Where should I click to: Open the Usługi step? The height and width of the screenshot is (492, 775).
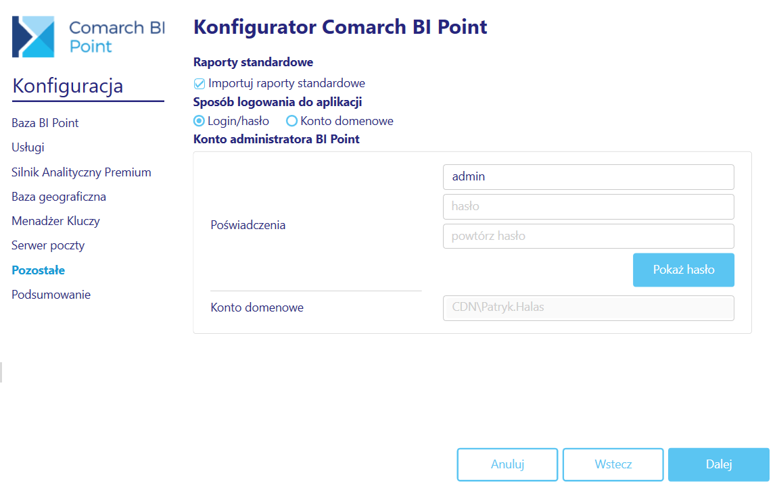[x=28, y=147]
